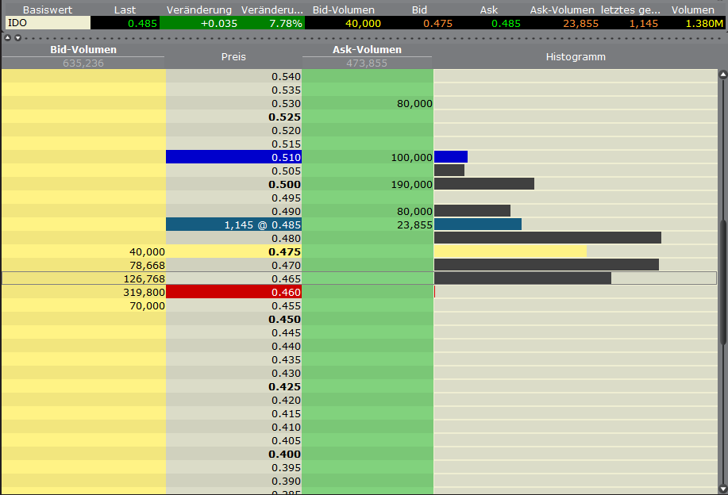The image size is (728, 495).
Task: Click the 319,800 bid volume cell
Action: click(x=143, y=292)
